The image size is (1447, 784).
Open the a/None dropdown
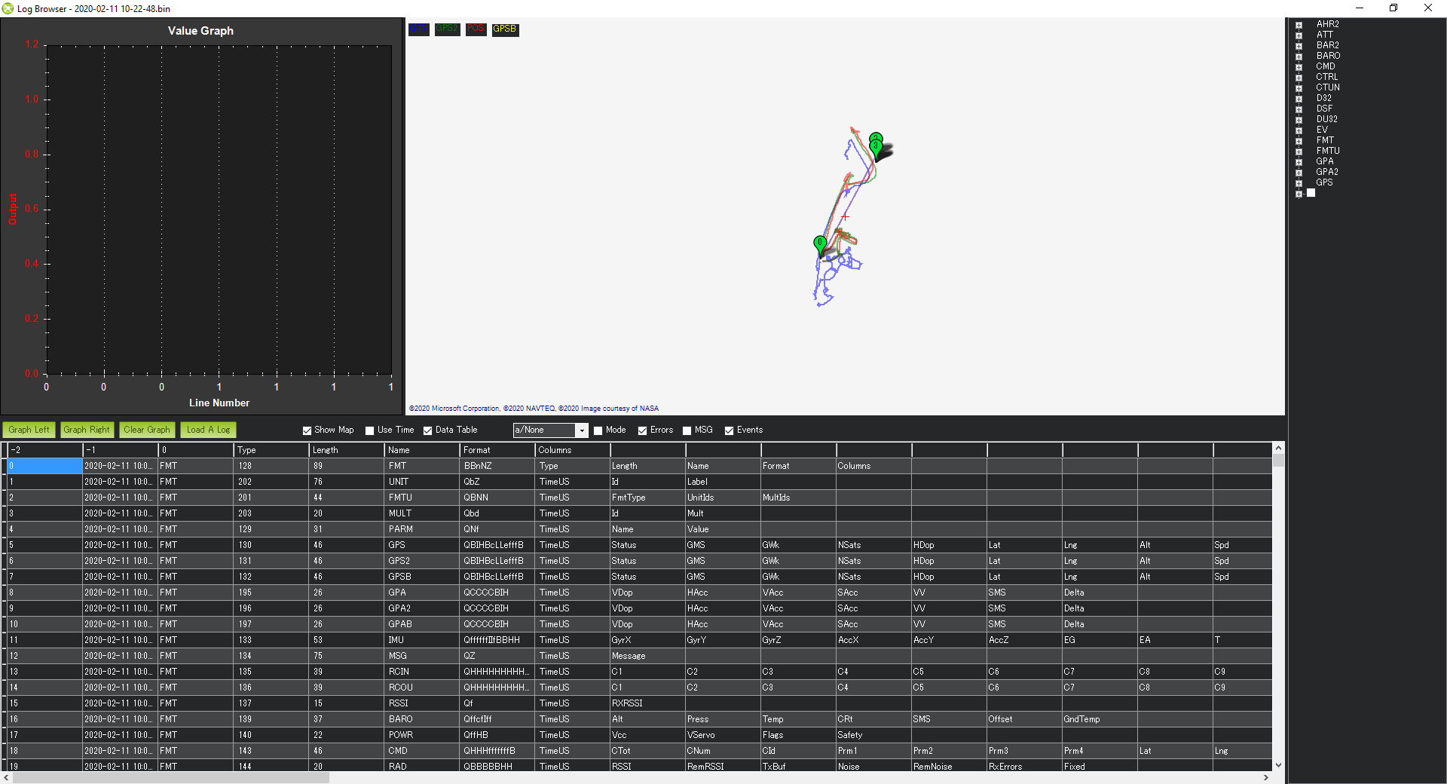(581, 430)
